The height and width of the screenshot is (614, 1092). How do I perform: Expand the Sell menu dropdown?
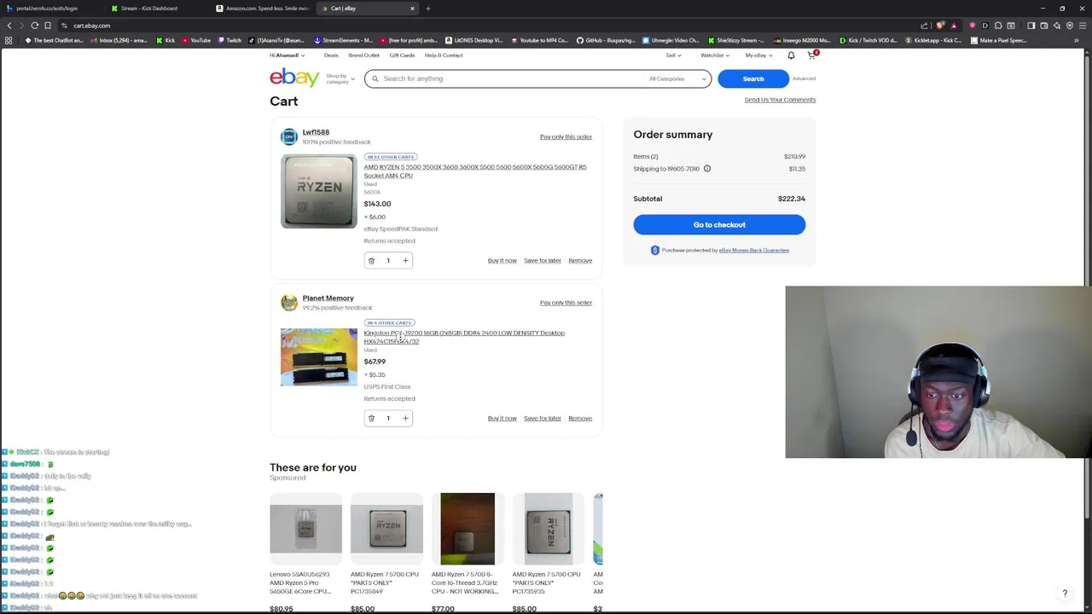click(672, 55)
